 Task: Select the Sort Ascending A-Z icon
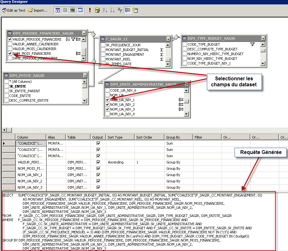coord(105,10)
